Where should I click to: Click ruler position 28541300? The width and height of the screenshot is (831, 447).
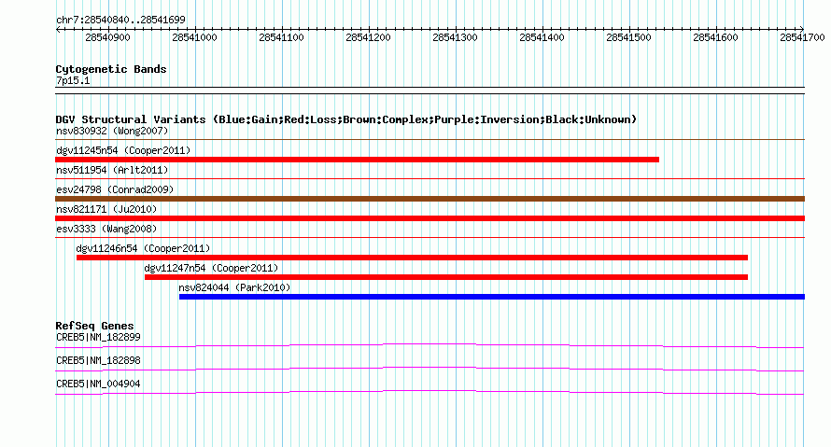(x=456, y=37)
